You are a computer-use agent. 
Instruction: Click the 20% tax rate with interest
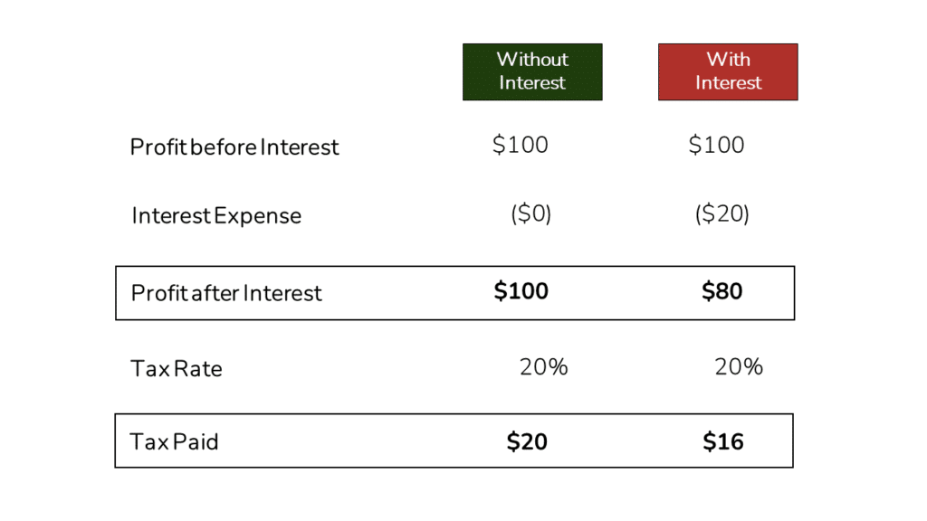point(739,367)
